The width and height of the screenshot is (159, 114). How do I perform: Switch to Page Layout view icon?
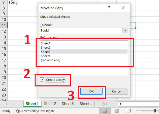tap(117, 111)
